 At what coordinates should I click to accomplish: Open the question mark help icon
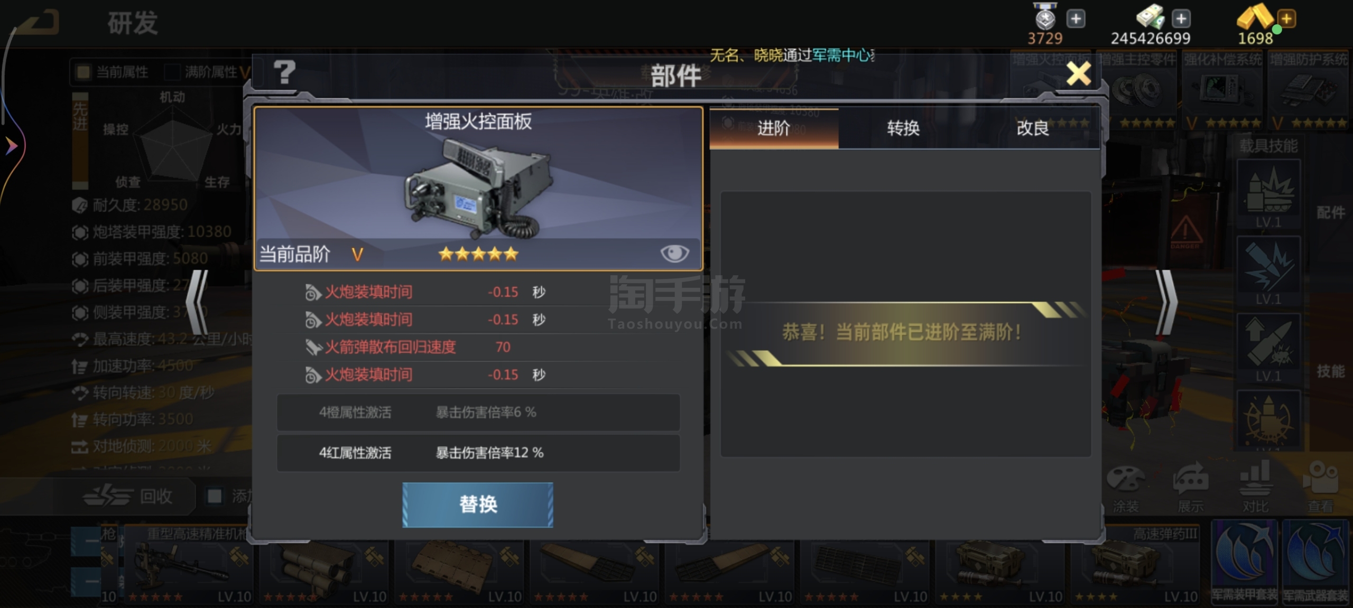click(x=284, y=72)
